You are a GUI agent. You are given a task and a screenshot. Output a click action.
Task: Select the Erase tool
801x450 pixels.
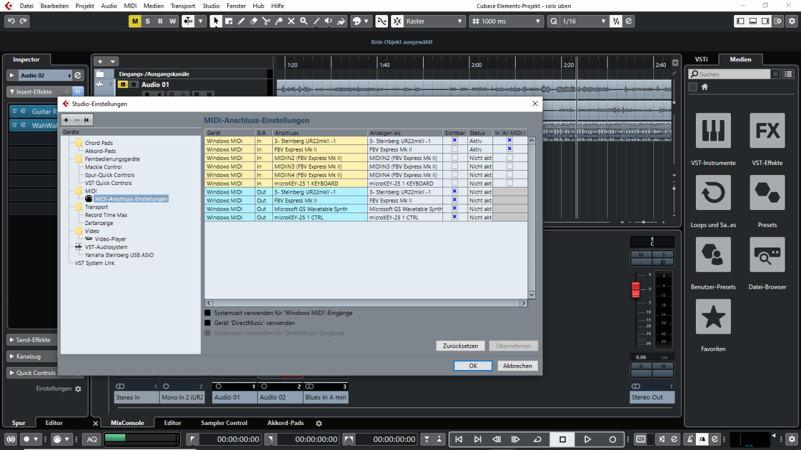tap(253, 21)
